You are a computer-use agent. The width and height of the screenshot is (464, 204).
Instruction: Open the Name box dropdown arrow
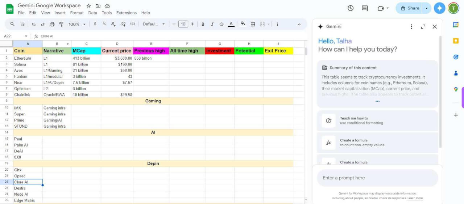point(26,36)
